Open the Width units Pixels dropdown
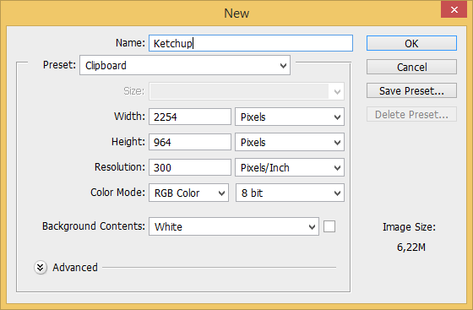This screenshot has height=310, width=473. (290, 117)
